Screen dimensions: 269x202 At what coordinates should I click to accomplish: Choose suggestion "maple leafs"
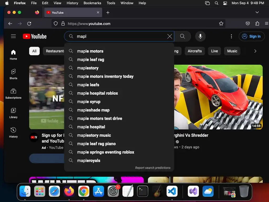119,85
